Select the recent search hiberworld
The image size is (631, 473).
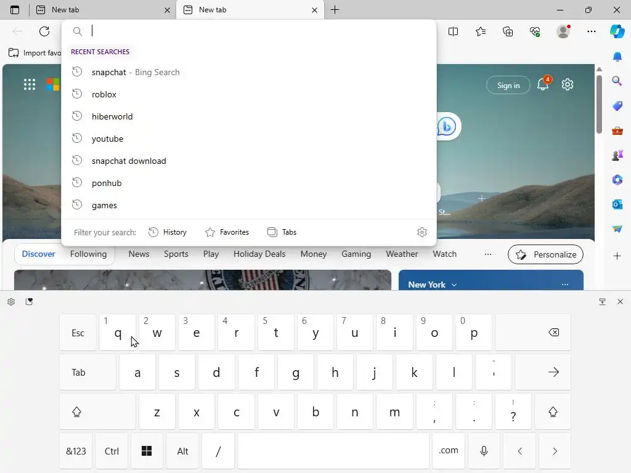[249, 116]
